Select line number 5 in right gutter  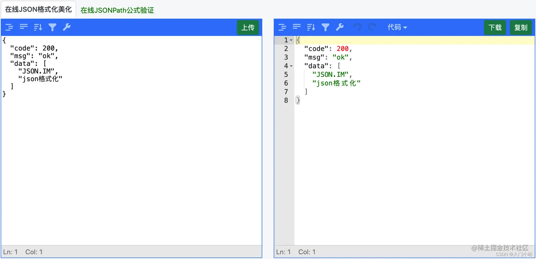[x=286, y=74]
